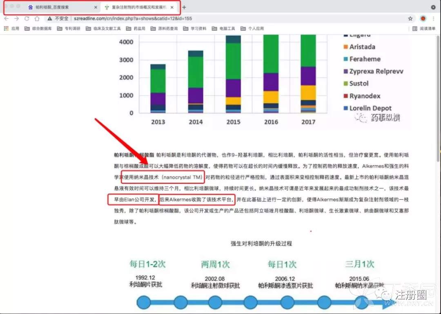Reload the current page
The image size is (441, 314).
pos(27,18)
